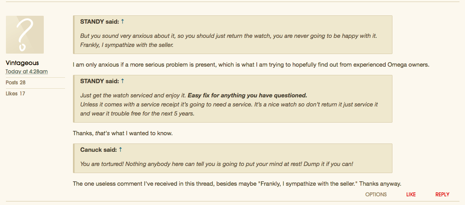
Task: Click the line 'Thanks, that's what I wanted to know'
Action: 123,133
